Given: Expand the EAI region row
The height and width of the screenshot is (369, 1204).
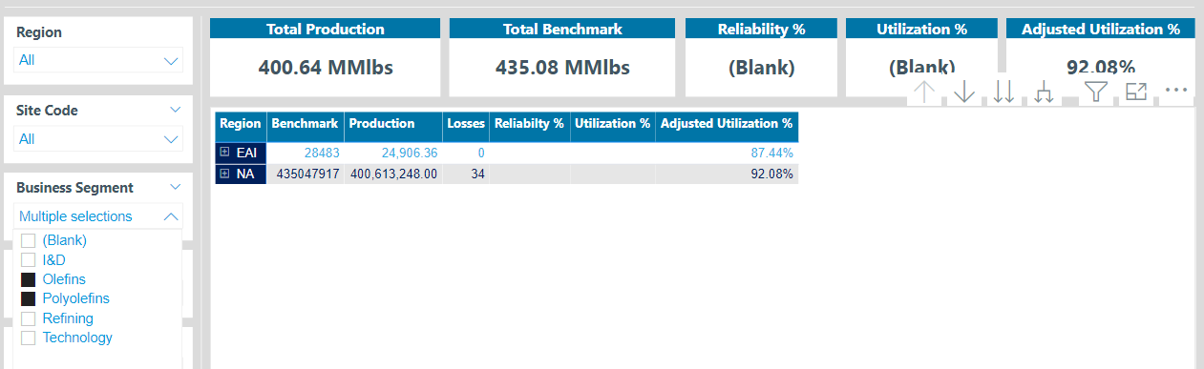Looking at the screenshot, I should (225, 152).
